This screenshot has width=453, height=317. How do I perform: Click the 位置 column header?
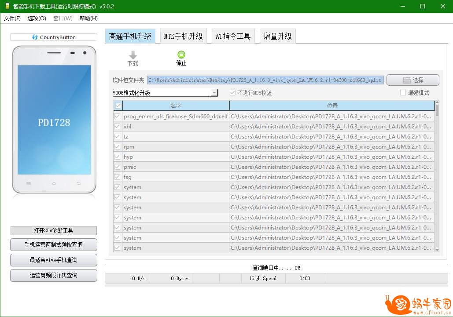[332, 106]
